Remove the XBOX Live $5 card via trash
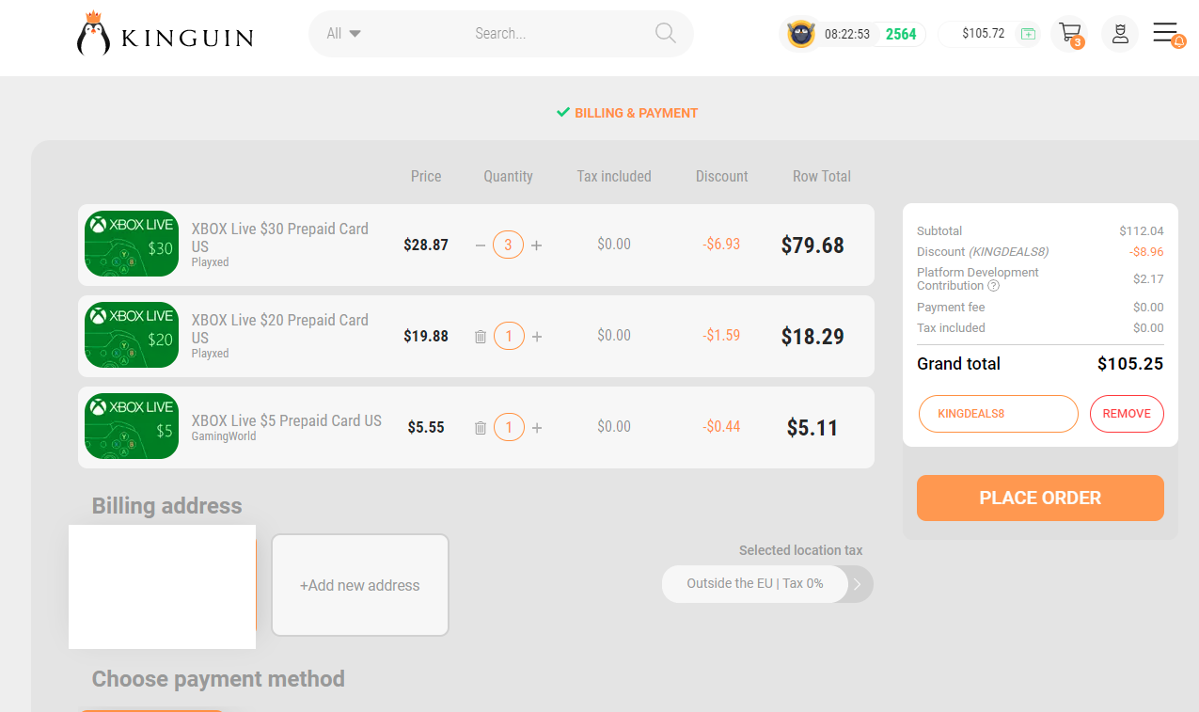The height and width of the screenshot is (712, 1199). click(481, 427)
